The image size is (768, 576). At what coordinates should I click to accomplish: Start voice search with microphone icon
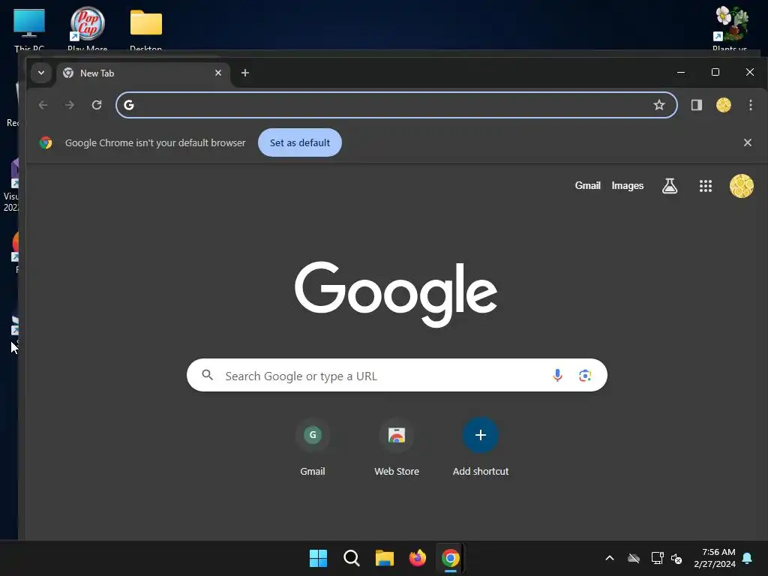tap(557, 375)
